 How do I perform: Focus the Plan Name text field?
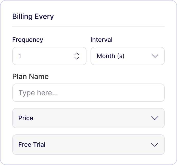coord(88,93)
